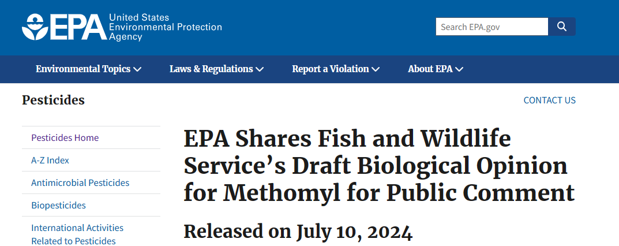Screen dimensions: 619x246
Task: Click the CONTACT US link
Action: pos(549,100)
